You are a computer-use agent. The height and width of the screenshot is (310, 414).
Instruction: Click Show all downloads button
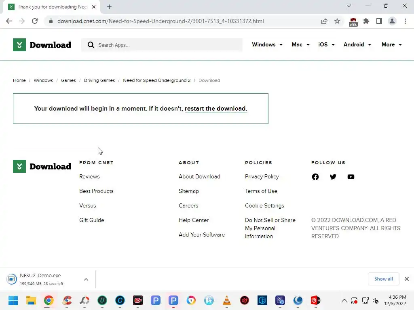(x=383, y=279)
